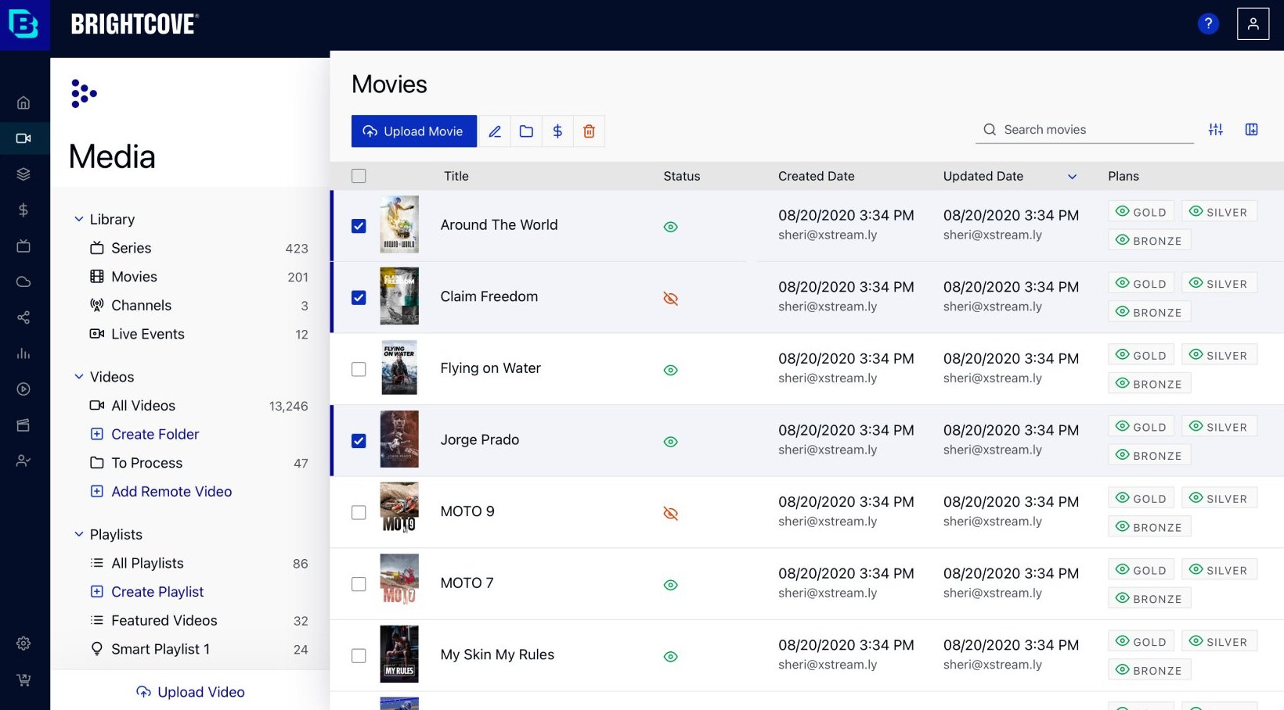Viewport: 1284px width, 710px height.
Task: Click the Create Folder link
Action: [155, 434]
